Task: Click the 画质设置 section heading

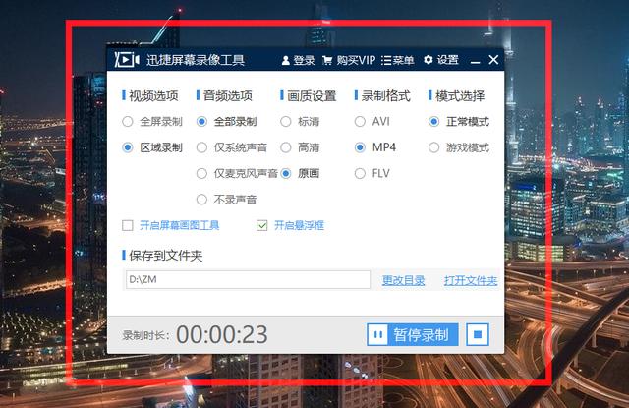Action: coord(312,96)
